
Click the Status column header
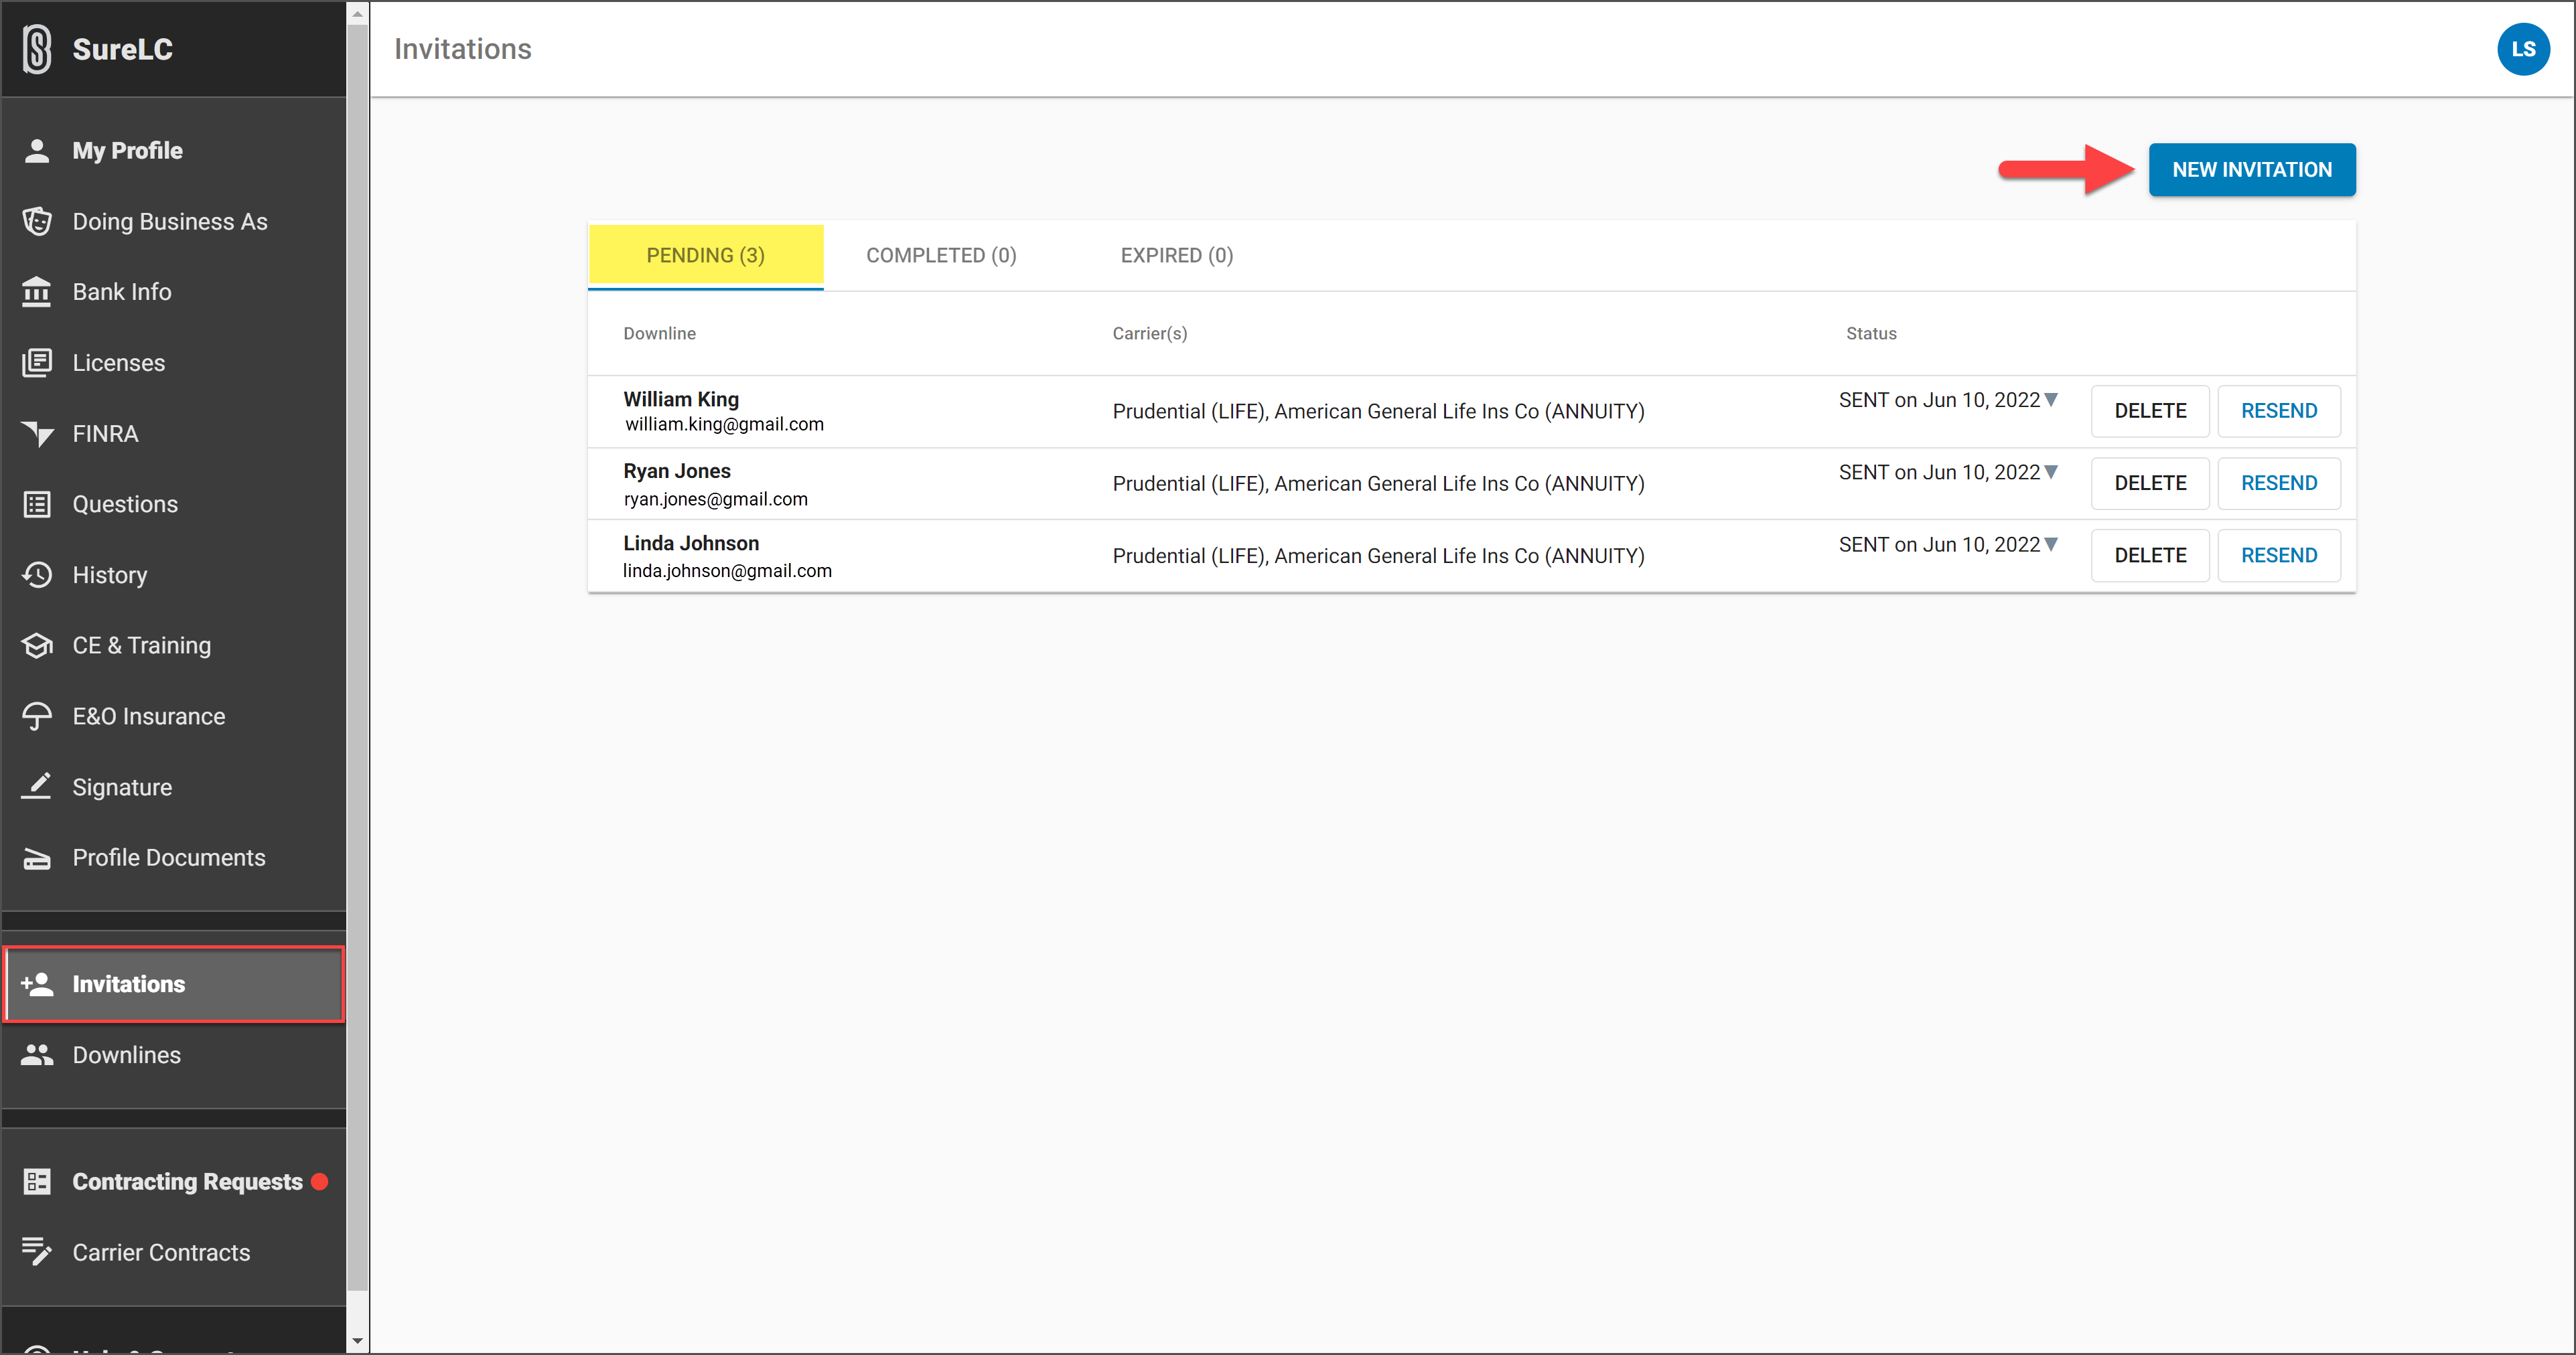tap(1870, 334)
